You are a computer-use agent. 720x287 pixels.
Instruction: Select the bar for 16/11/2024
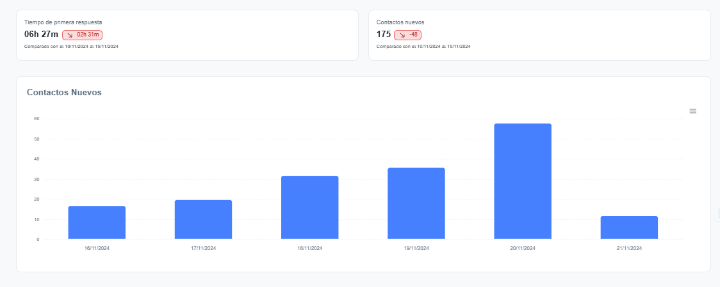click(97, 222)
